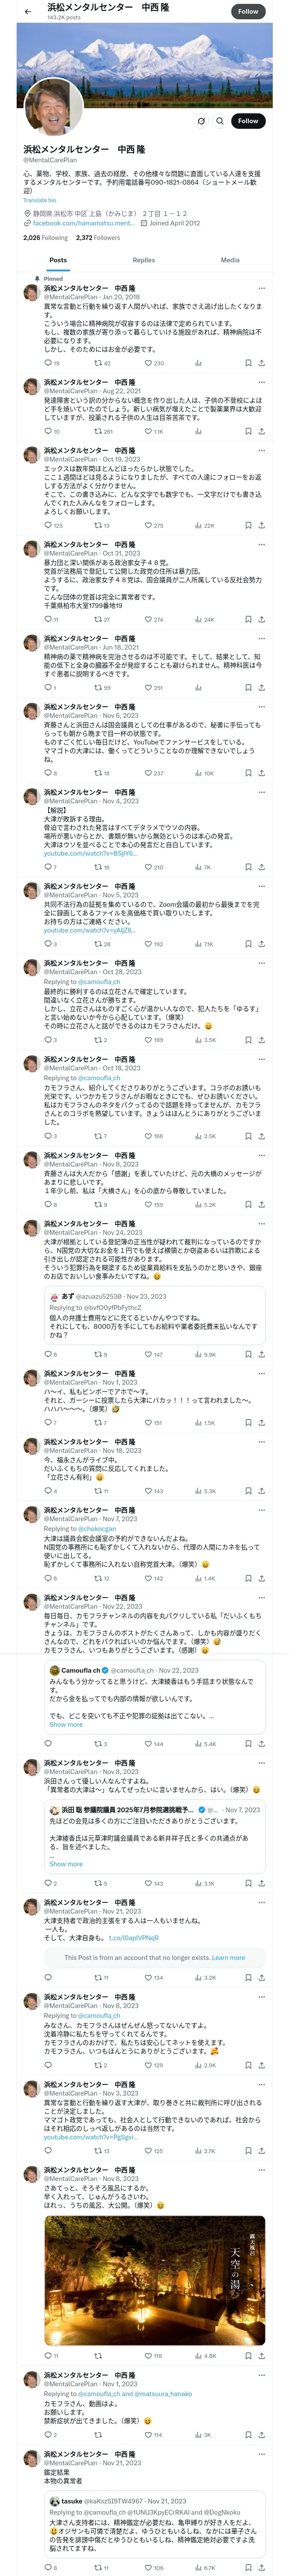Expand "Show more" in the Camoufla.ch quoted post
The width and height of the screenshot is (289, 2576).
66,1724
